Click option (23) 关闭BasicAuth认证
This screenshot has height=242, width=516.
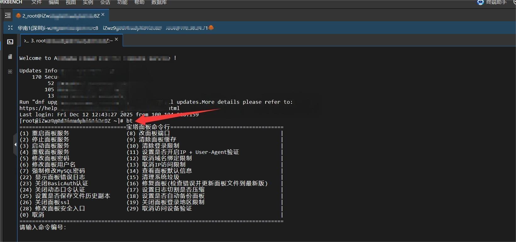[54, 183]
